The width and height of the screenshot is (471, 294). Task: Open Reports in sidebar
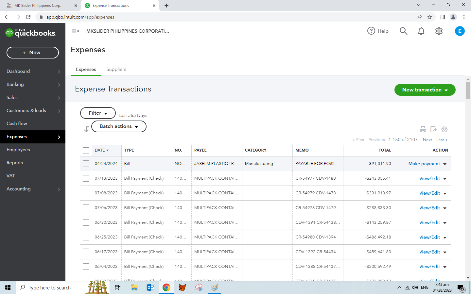pos(33,163)
